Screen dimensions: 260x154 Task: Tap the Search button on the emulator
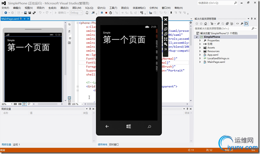click(x=149, y=127)
